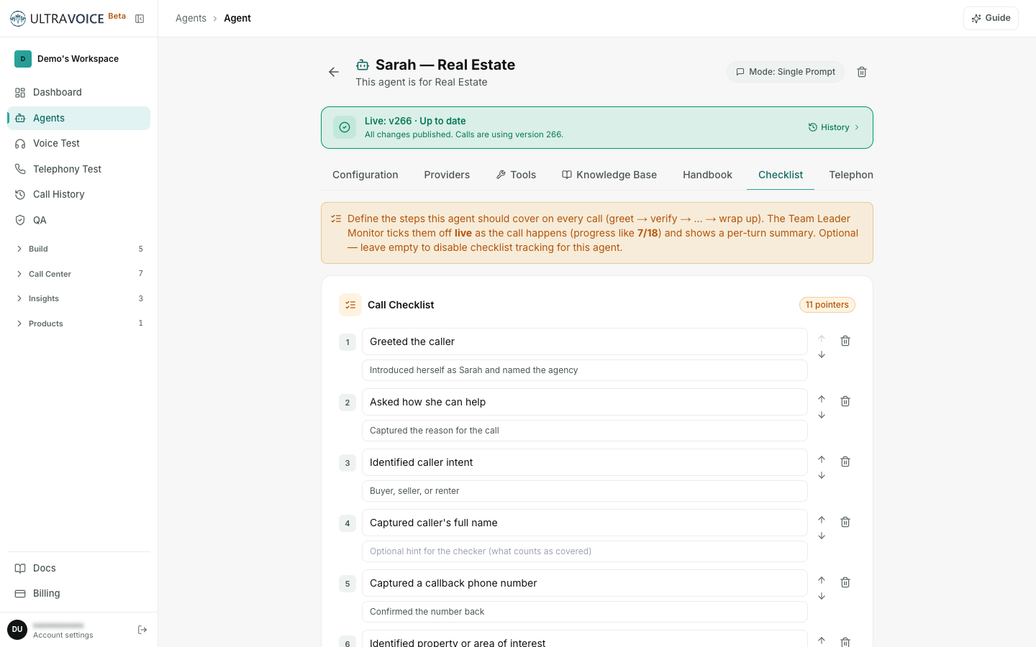Image resolution: width=1036 pixels, height=647 pixels.
Task: Delete 'Captured caller's full name' item
Action: (845, 522)
